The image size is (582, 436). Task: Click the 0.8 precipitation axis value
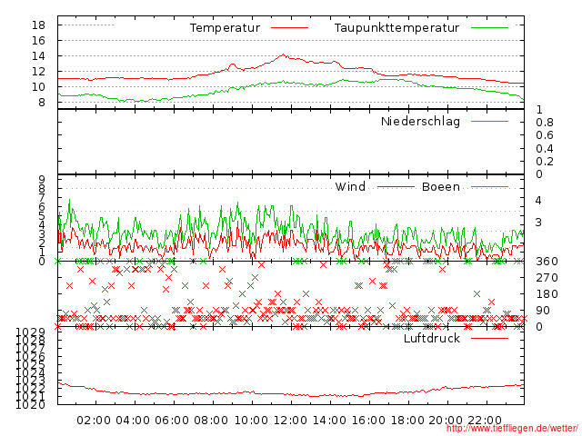(545, 123)
